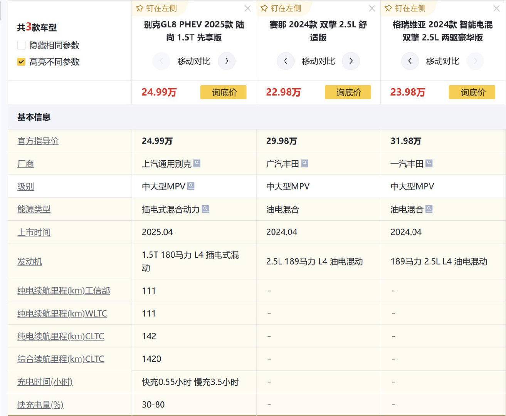Open the 级别 parameter link
The image size is (506, 416).
tap(26, 186)
